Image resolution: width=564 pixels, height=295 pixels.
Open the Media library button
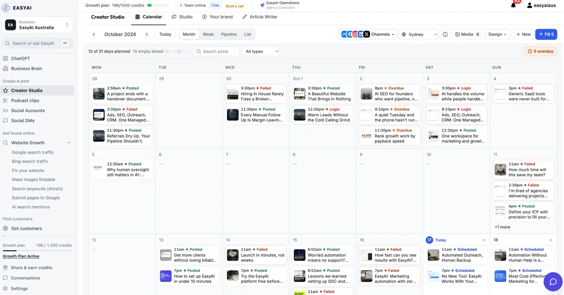467,34
